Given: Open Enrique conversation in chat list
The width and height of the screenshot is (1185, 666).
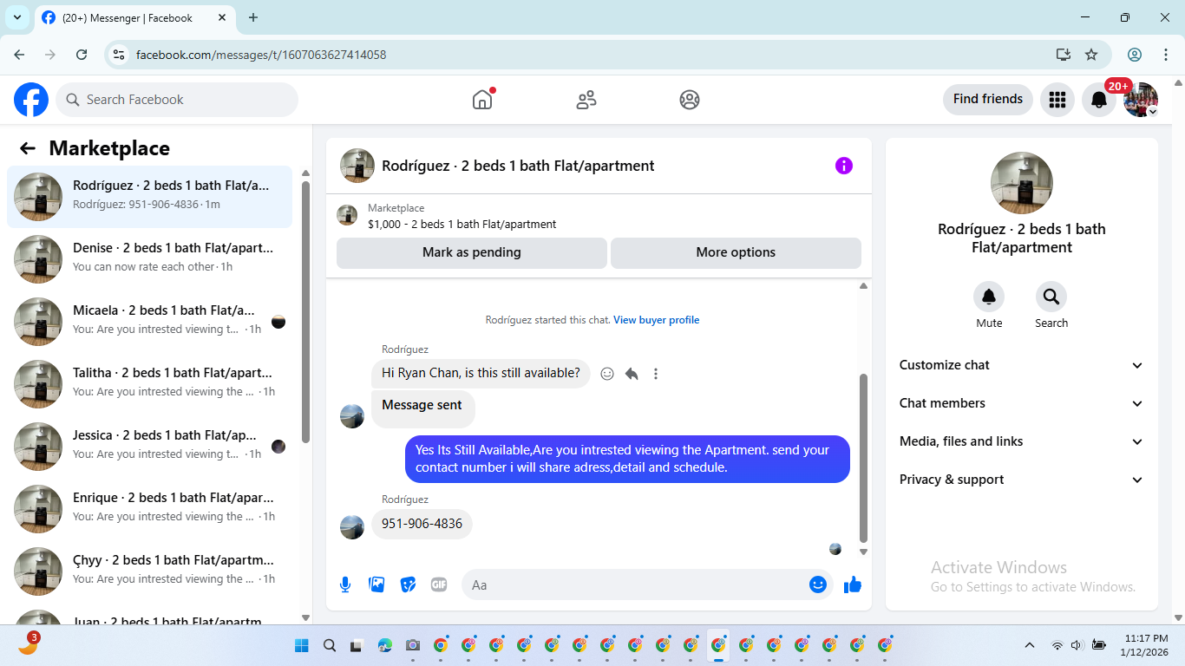Looking at the screenshot, I should tap(150, 509).
